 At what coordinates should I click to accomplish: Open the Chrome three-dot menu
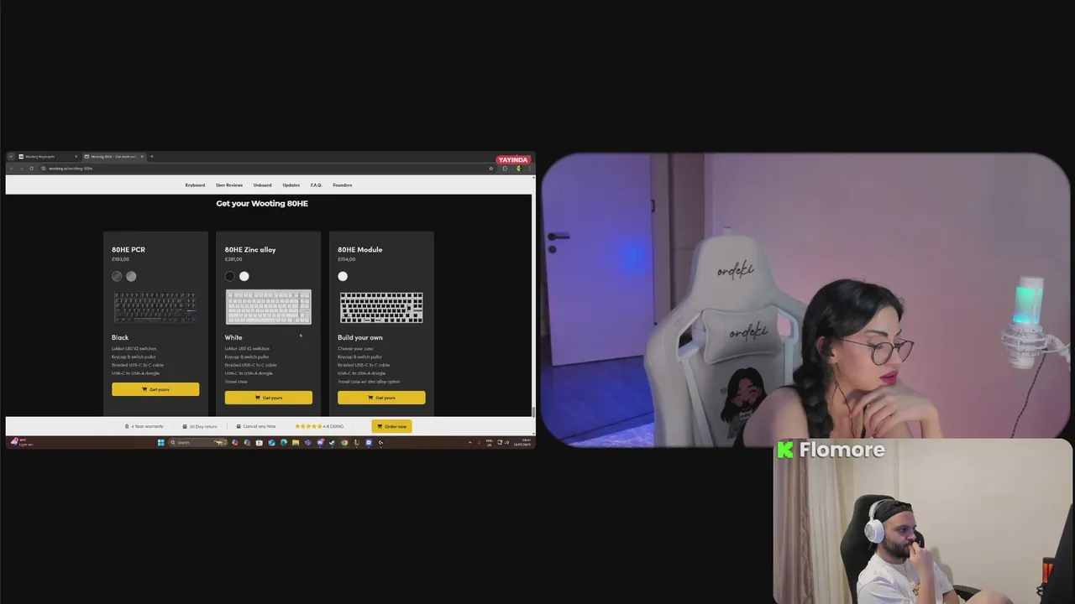pos(528,169)
